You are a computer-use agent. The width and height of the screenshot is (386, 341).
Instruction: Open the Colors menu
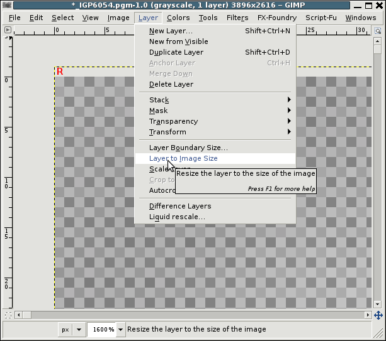point(178,18)
